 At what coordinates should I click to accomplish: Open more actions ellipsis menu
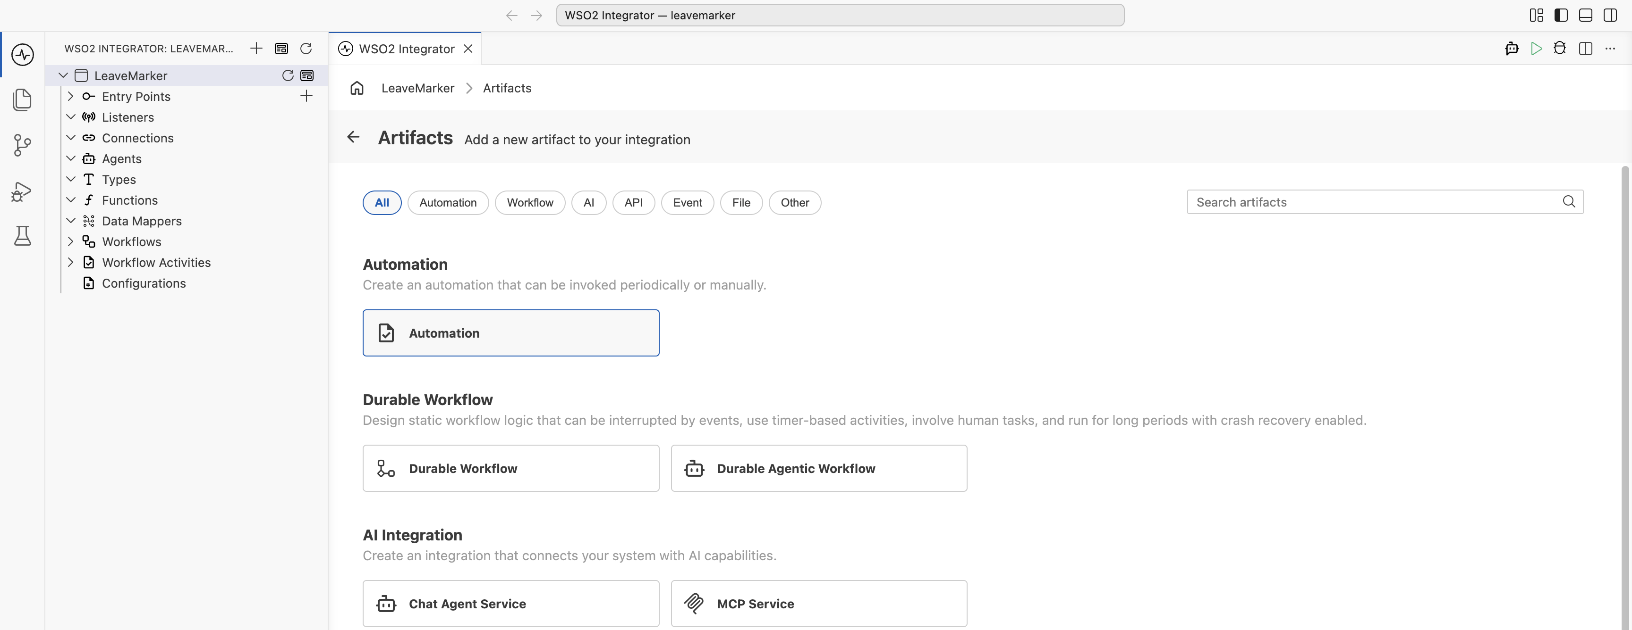[1610, 49]
